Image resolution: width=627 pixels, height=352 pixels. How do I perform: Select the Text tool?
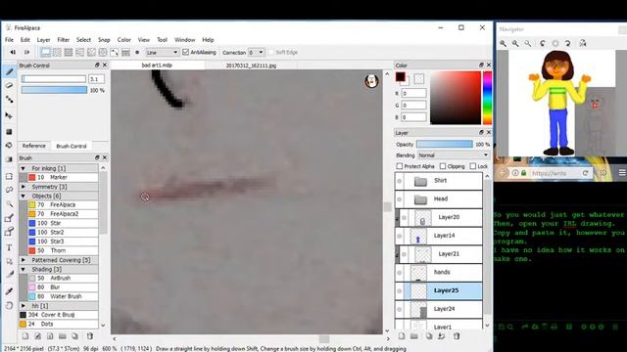tap(9, 247)
